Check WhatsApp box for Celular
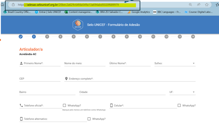219x131 pixels. [179, 105]
